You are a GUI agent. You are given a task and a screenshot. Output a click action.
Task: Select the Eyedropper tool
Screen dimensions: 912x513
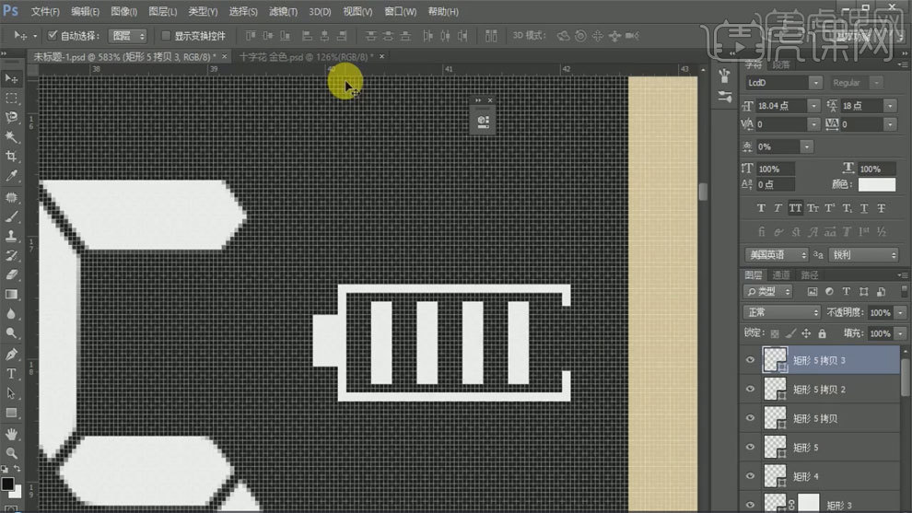click(x=11, y=176)
